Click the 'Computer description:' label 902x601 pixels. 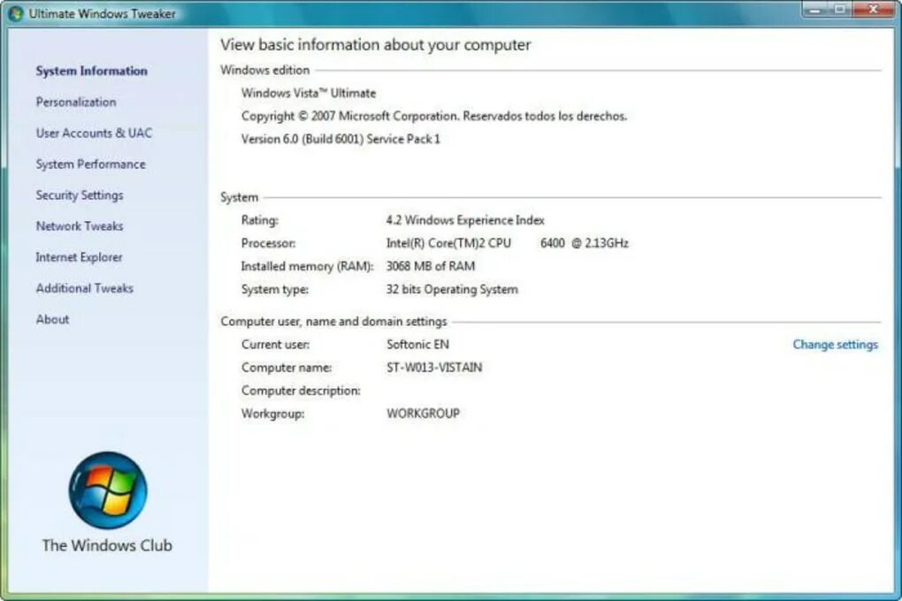tap(301, 391)
